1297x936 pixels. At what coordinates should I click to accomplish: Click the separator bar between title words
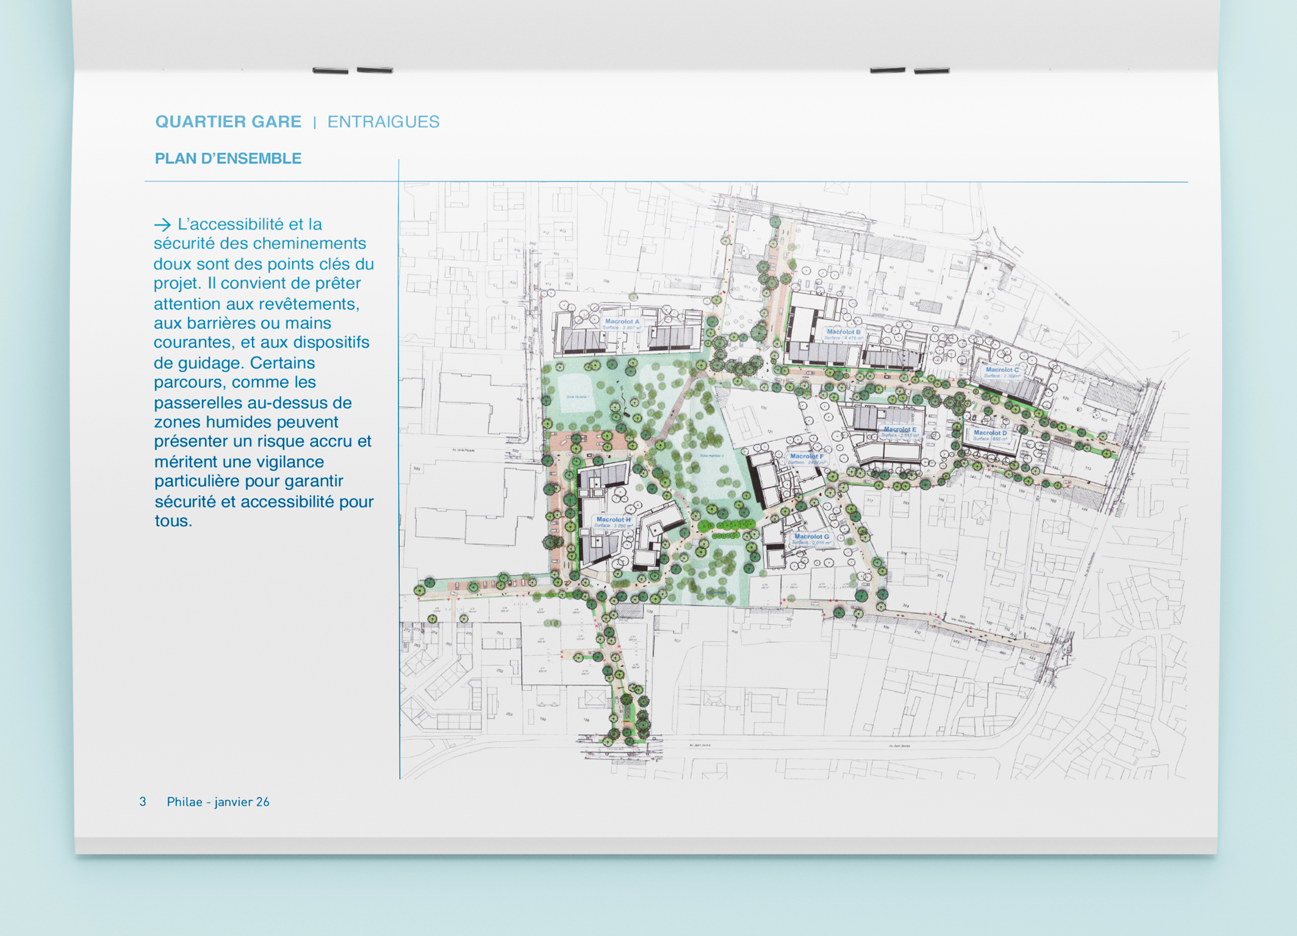tap(315, 122)
